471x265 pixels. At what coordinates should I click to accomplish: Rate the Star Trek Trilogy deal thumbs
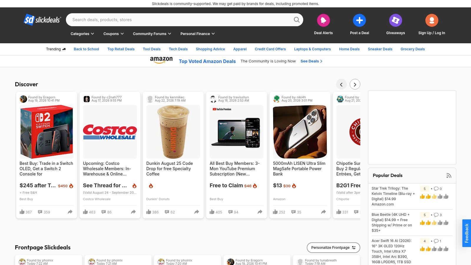[434, 196]
